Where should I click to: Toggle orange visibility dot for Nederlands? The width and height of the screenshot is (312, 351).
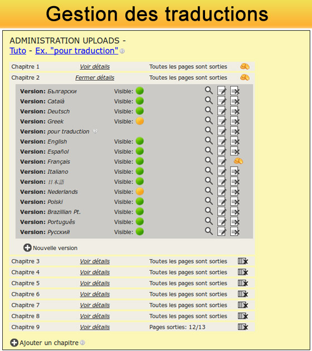coord(140,192)
